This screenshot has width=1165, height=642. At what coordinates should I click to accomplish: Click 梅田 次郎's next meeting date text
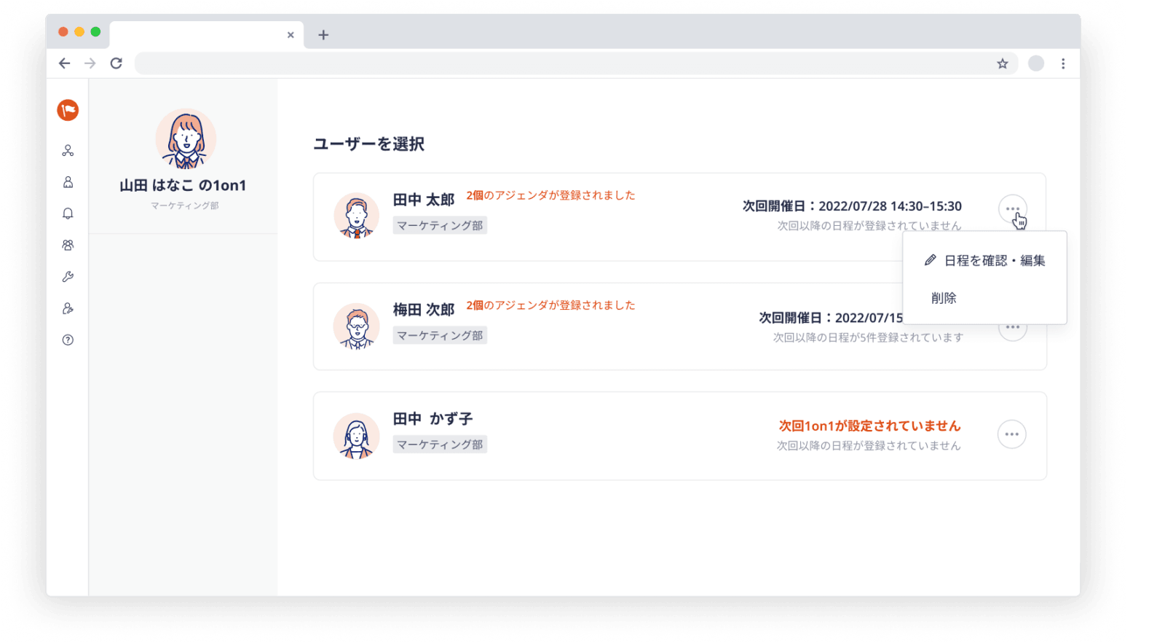click(x=831, y=318)
